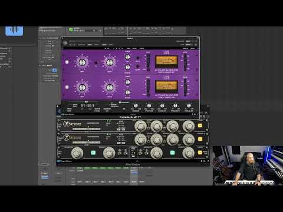Viewport: 283px width, 212px height.
Task: Adjust MC 77 channel 2 Attack knob
Action: (127, 82)
